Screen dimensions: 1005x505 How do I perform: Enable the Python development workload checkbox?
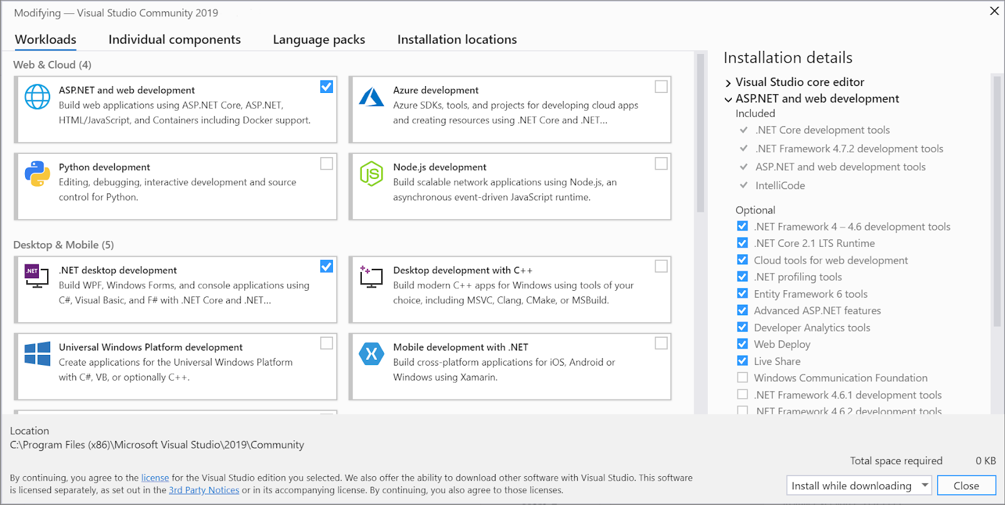click(327, 163)
